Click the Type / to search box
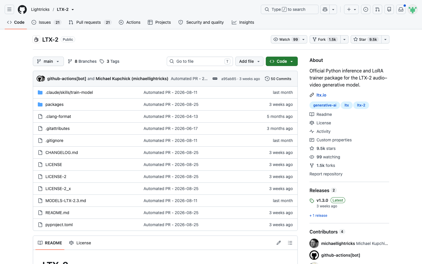 290,9
